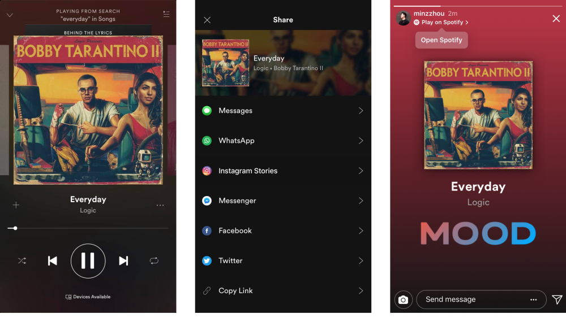The width and height of the screenshot is (566, 318).
Task: Tap the Twitter bird icon
Action: 207,260
